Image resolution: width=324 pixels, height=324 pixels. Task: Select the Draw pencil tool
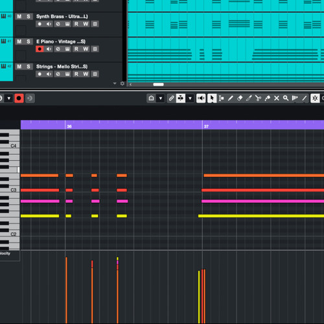(x=231, y=98)
